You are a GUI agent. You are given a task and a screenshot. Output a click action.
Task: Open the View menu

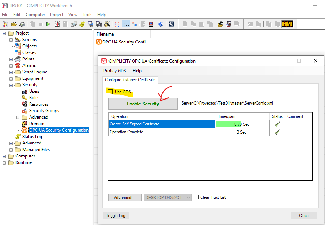point(73,15)
